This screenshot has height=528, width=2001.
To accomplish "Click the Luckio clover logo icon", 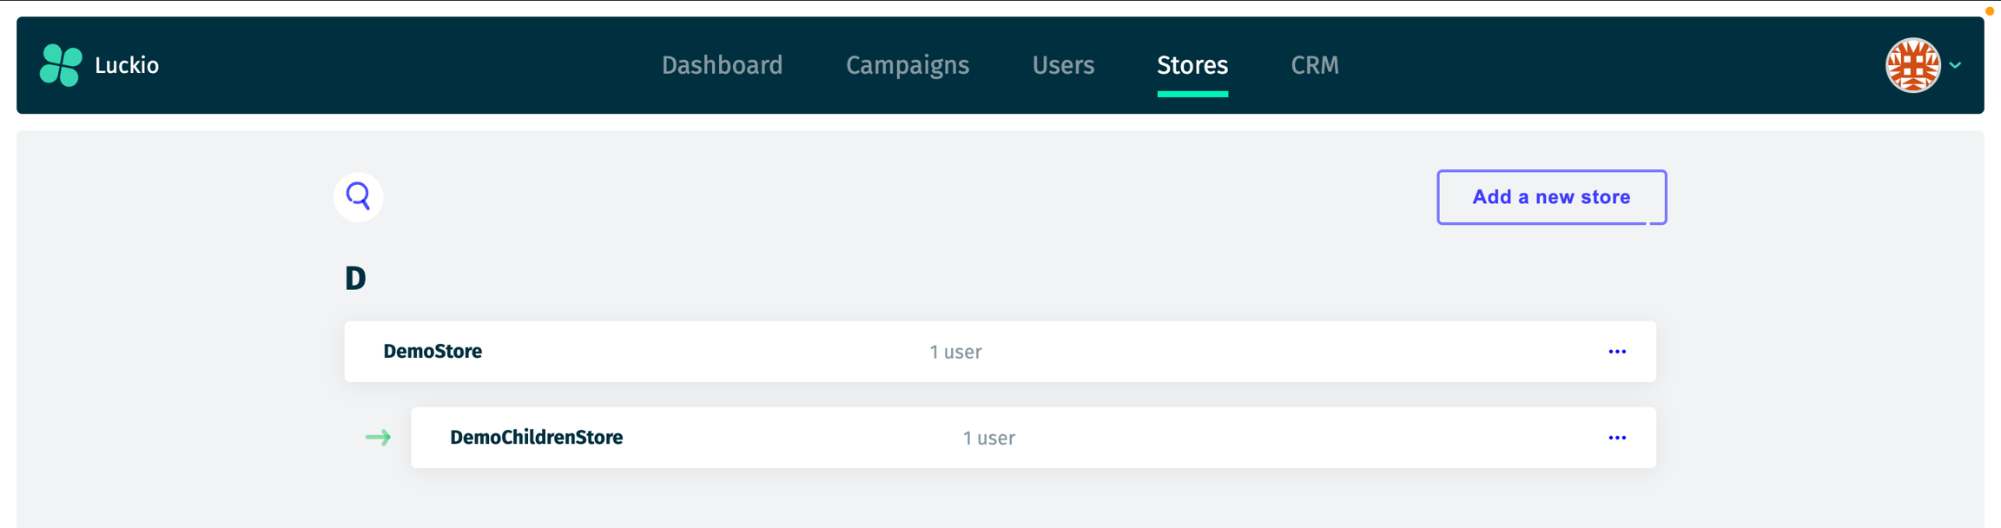I will coord(61,65).
